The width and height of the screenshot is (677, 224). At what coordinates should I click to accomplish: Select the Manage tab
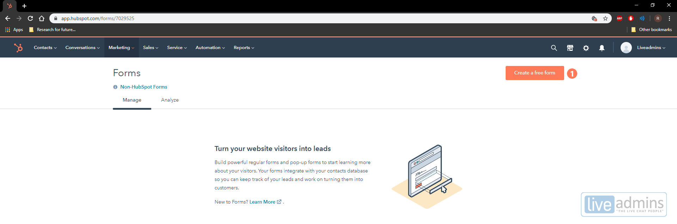pos(132,100)
